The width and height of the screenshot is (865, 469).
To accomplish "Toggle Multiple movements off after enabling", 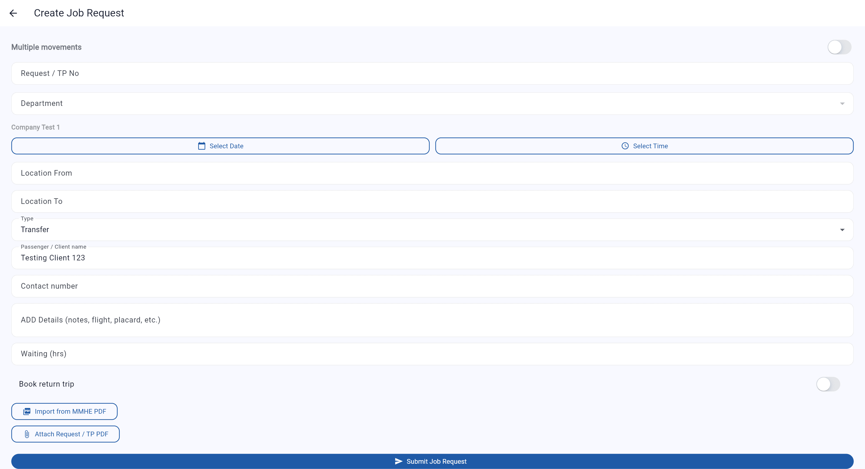I will [x=839, y=47].
